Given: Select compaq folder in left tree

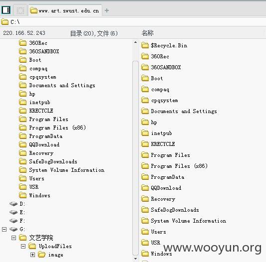Looking at the screenshot, I should [33, 68].
